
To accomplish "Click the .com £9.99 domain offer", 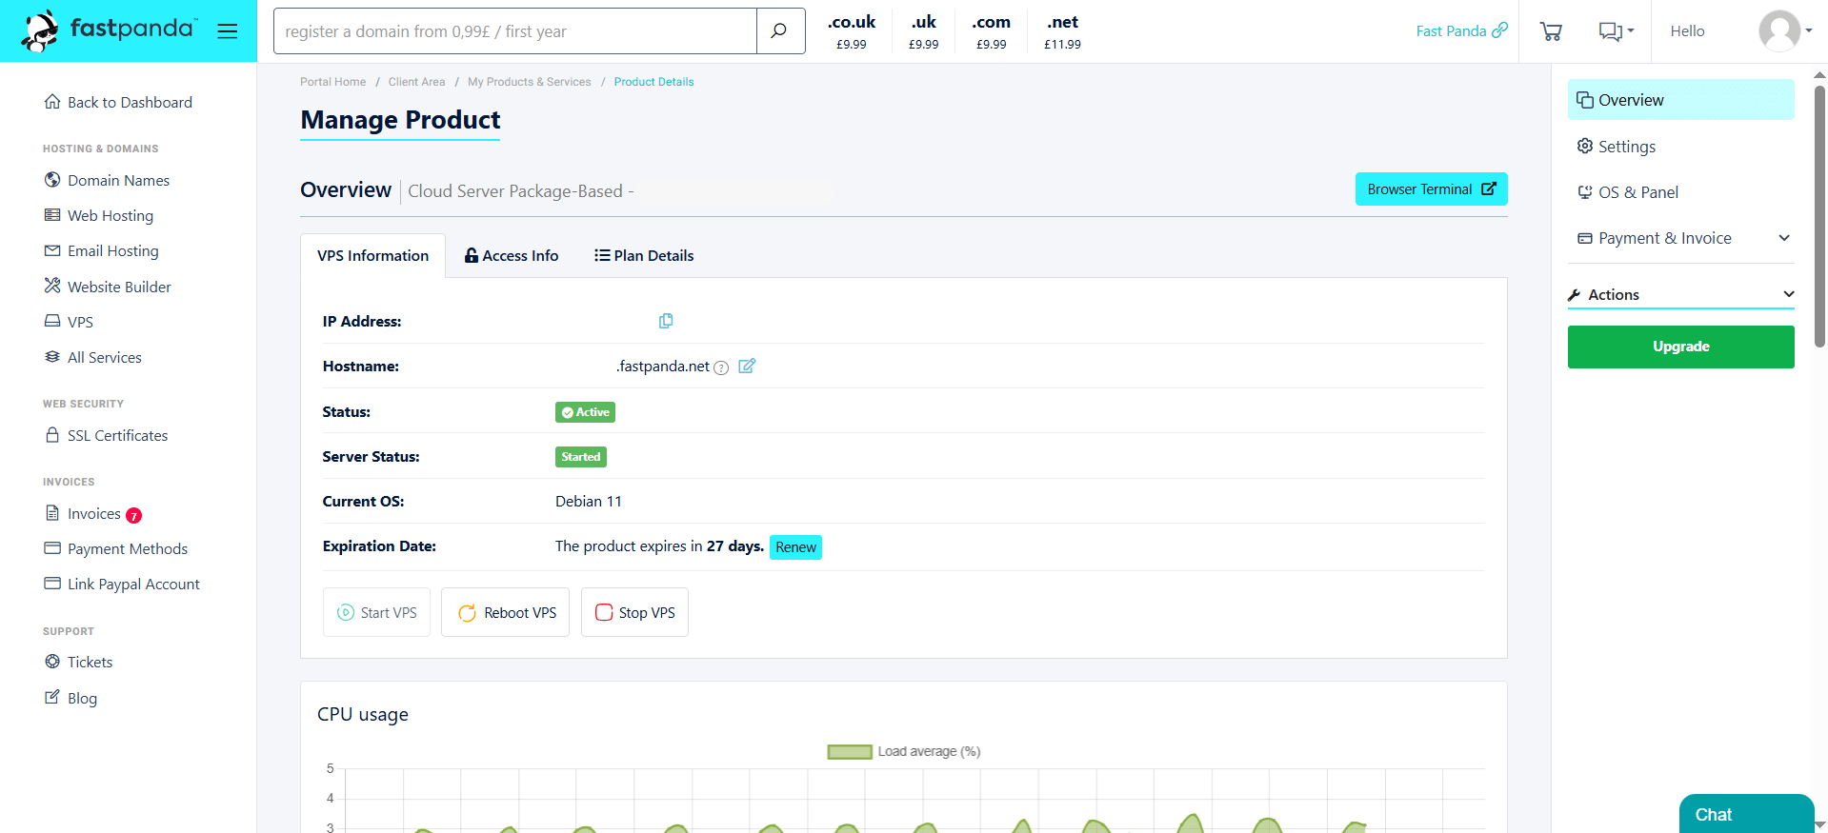I will point(991,31).
